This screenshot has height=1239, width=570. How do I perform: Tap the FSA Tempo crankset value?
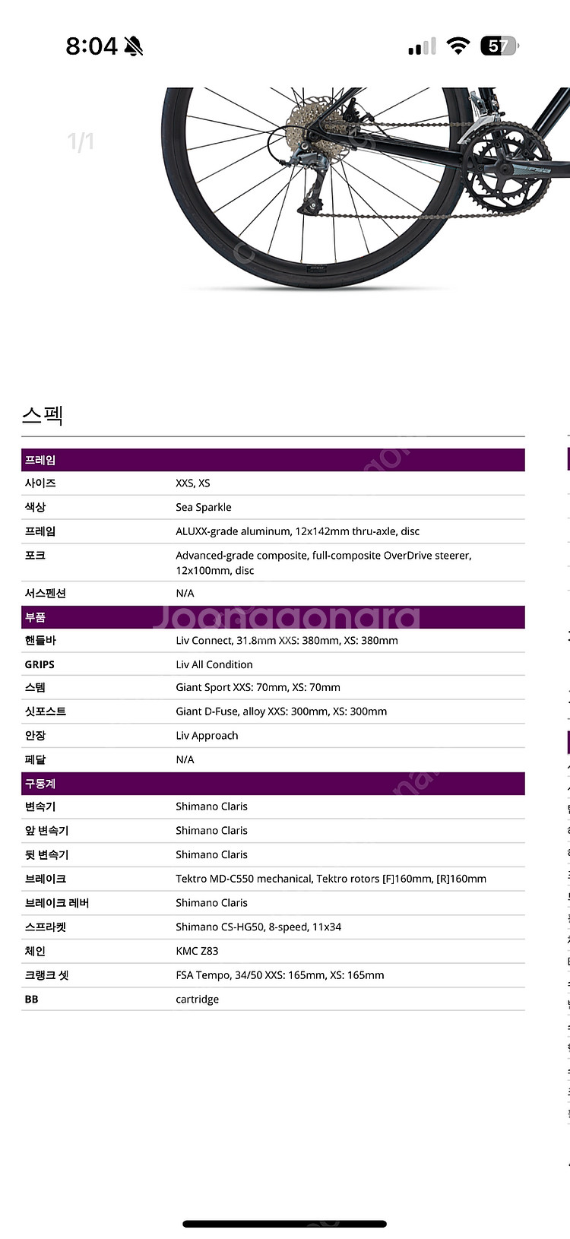tap(280, 975)
